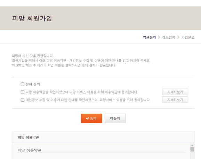Click the scroll-up arrow in the terms box
This screenshot has height=159, width=201.
coord(192,145)
